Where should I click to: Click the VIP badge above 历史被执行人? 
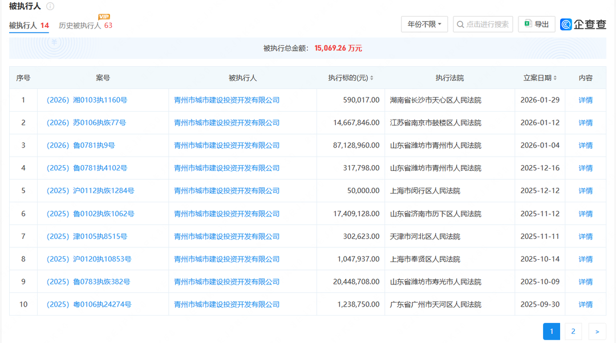point(104,17)
